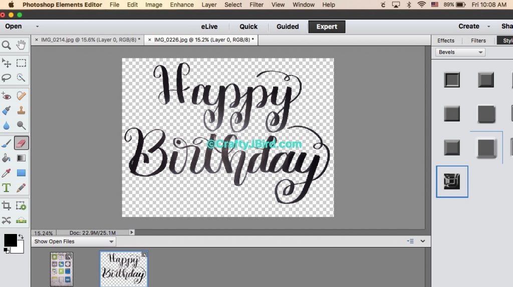Switch to Quick editing mode

pos(248,26)
